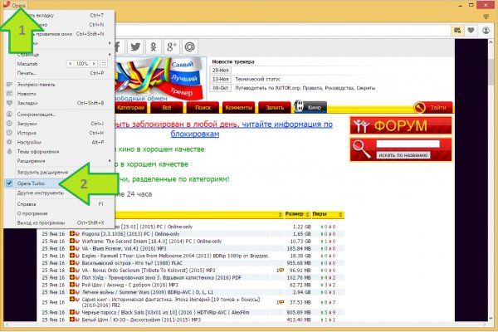The height and width of the screenshot is (332, 498).
Task: Click the Google+ share icon
Action: click(x=171, y=47)
